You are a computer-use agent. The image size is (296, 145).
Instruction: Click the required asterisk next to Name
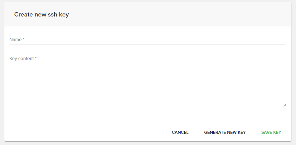coord(24,40)
